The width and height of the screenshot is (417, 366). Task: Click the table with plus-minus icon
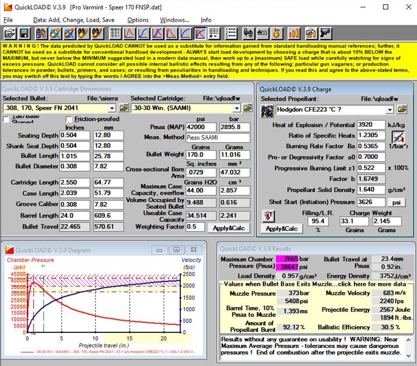click(214, 34)
